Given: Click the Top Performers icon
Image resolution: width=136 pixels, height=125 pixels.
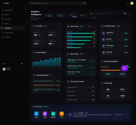Looking at the screenshot, I should click(x=102, y=26).
